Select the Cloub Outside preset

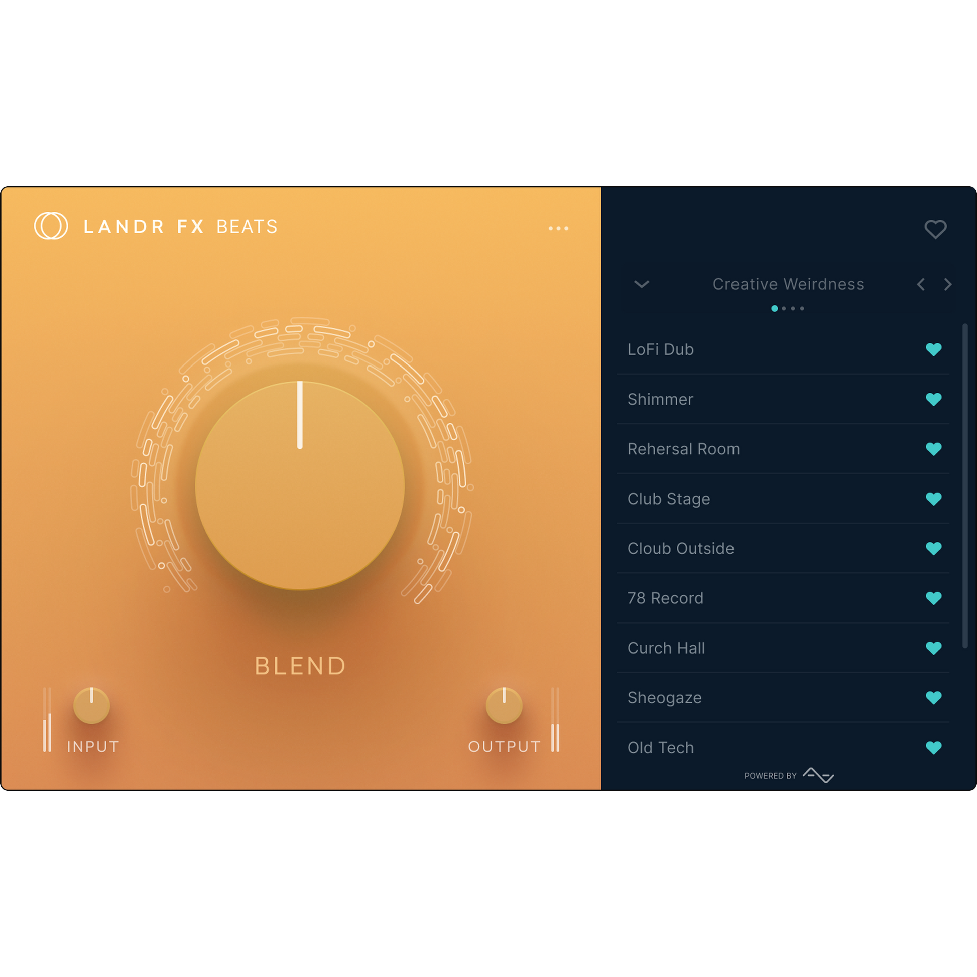click(x=681, y=548)
